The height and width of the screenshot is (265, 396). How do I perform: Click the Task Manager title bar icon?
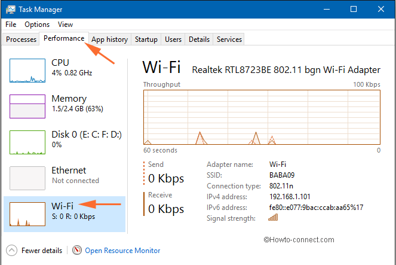11,10
